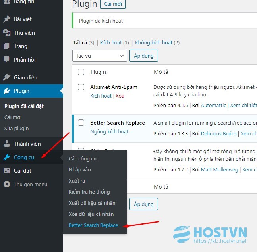
Task: Filter by Tất cả (3)
Action: point(83,43)
